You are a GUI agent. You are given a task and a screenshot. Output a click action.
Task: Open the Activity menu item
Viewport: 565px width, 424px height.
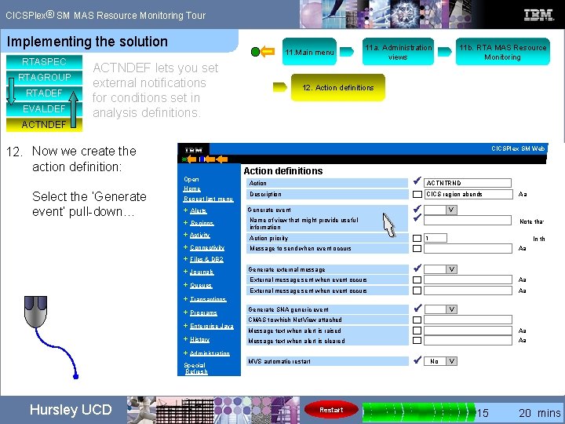[x=200, y=235]
